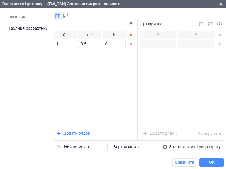
Task: Confirm with the OK button
Action: click(x=211, y=162)
